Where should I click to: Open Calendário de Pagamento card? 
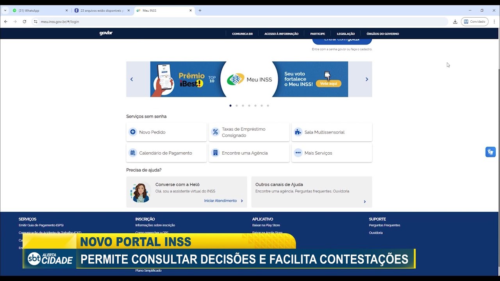166,153
